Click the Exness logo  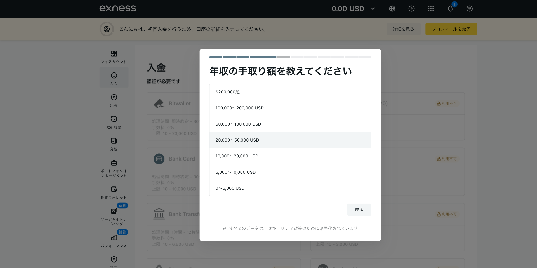click(118, 8)
